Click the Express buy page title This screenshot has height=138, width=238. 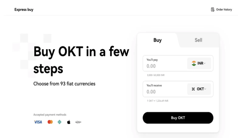point(24,9)
